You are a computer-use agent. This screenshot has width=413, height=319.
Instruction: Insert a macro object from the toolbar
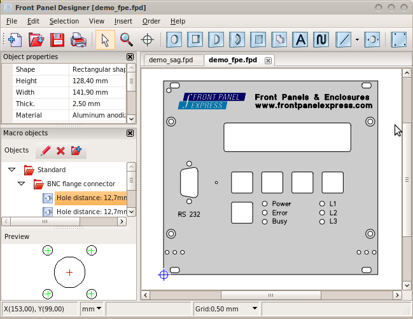click(372, 39)
